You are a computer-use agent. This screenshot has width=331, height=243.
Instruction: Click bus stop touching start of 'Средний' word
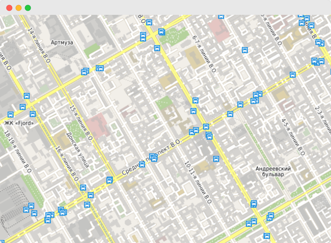point(142,164)
